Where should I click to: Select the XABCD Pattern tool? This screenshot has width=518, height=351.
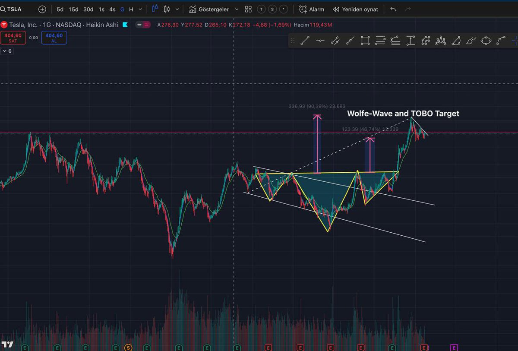pyautogui.click(x=426, y=41)
